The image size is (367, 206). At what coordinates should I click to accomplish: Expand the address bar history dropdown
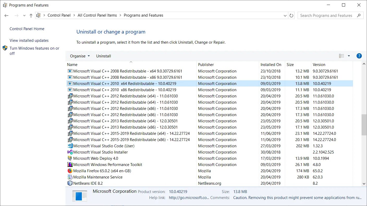(x=285, y=16)
